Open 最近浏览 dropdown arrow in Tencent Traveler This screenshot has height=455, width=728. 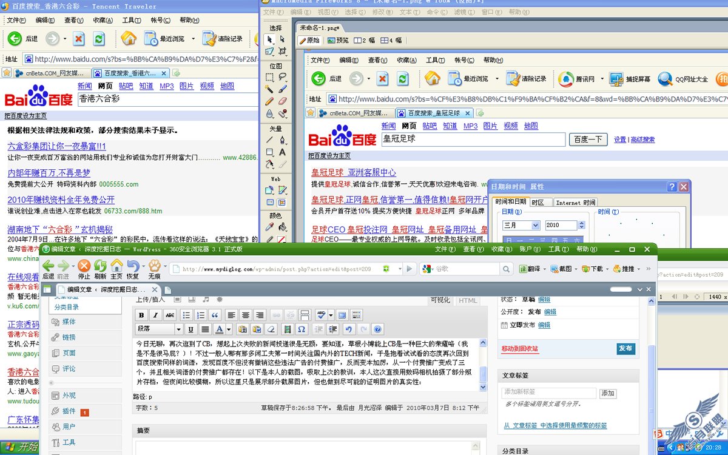[x=194, y=39]
